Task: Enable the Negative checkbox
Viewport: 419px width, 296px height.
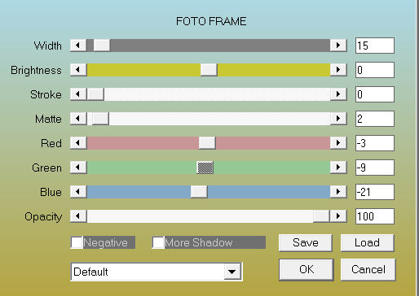Action: (x=77, y=242)
